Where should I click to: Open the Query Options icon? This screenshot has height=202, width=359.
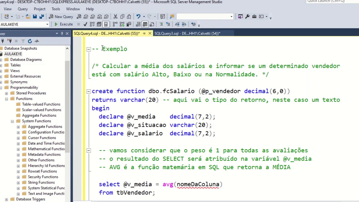point(99,24)
